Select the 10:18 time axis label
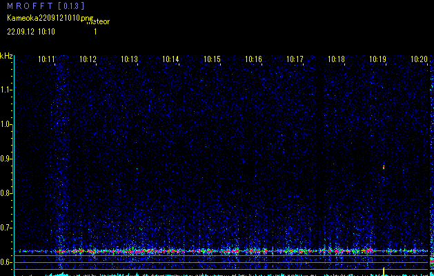This screenshot has width=434, height=276. (336, 59)
